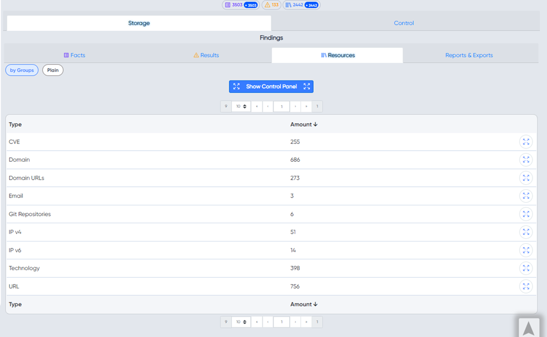Open the Facts tab
The height and width of the screenshot is (337, 547).
point(74,55)
